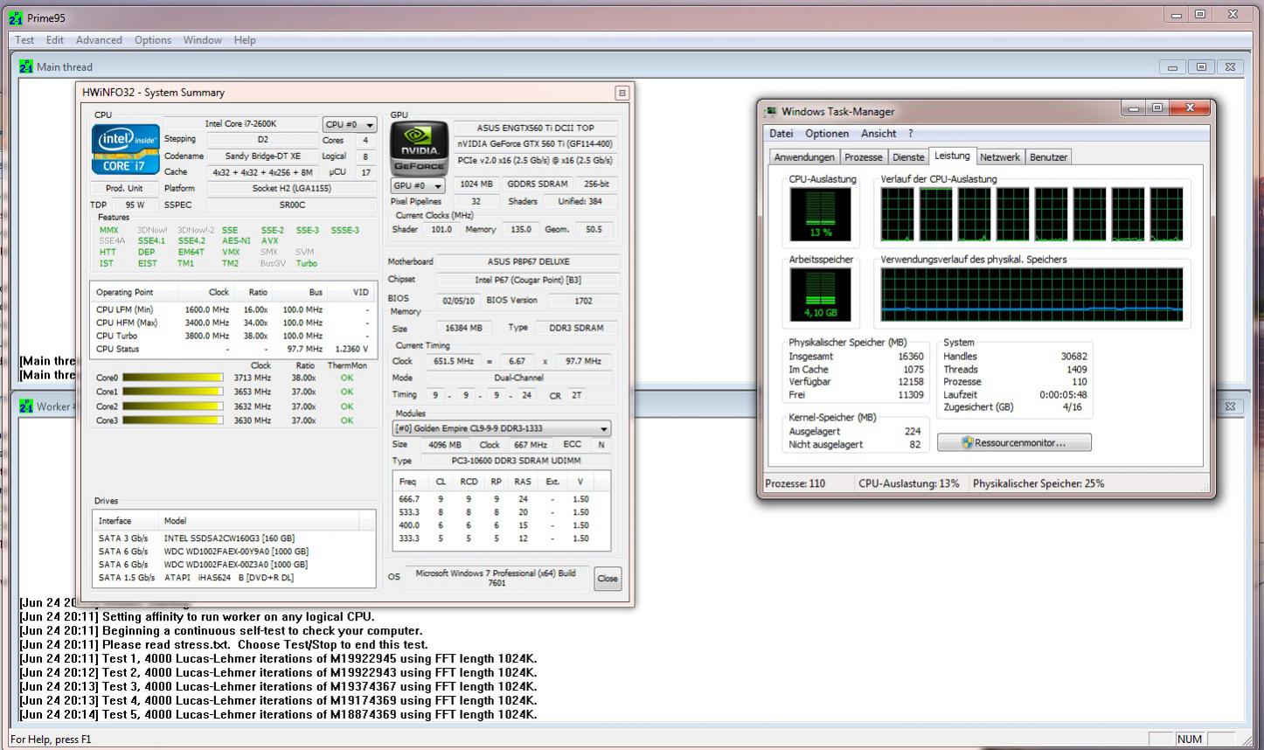Click the Main thread window icon
The width and height of the screenshot is (1264, 750).
pyautogui.click(x=26, y=66)
